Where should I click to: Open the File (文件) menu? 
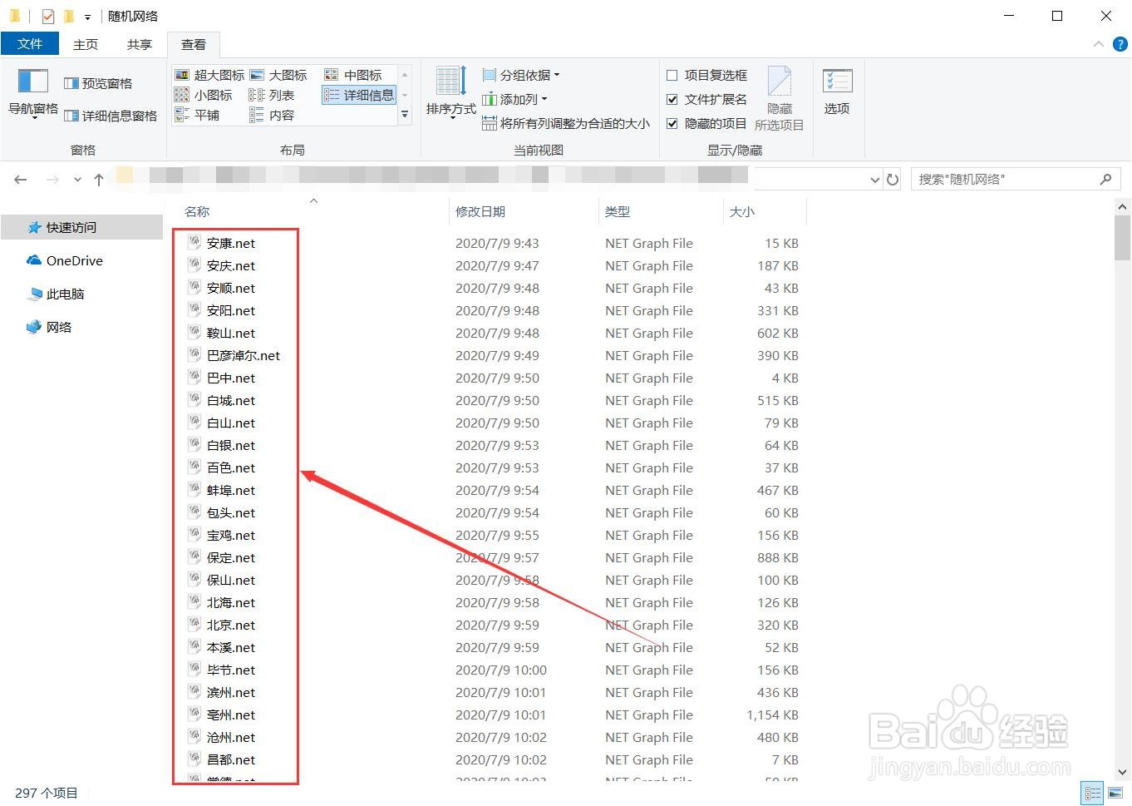tap(30, 43)
